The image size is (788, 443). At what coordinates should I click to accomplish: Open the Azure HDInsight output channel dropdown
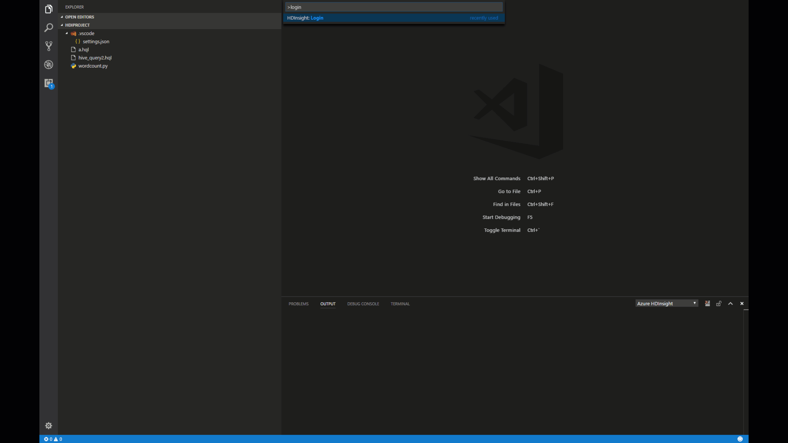pyautogui.click(x=667, y=304)
